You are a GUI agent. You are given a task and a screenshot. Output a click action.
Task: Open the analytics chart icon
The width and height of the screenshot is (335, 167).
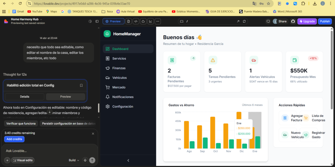[150, 21]
